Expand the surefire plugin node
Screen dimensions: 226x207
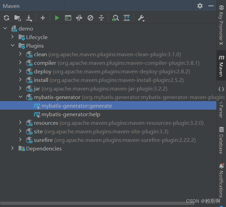click(x=20, y=139)
